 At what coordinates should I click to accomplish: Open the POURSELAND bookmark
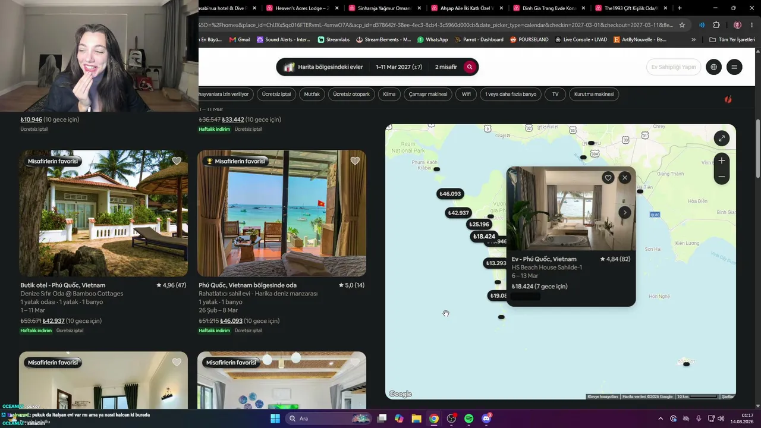click(x=529, y=40)
